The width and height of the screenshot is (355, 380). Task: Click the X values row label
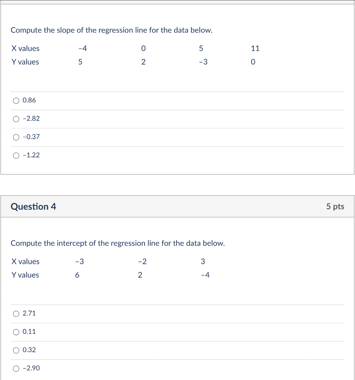click(x=25, y=48)
